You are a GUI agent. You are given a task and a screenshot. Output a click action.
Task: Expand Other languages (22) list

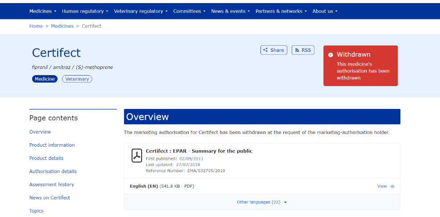tap(262, 202)
